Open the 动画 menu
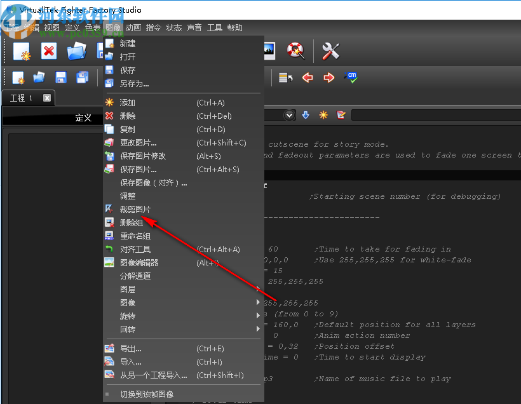The height and width of the screenshot is (404, 521). [133, 27]
